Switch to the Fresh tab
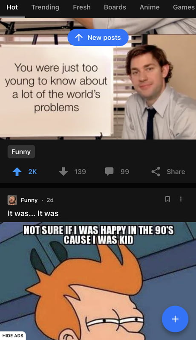 [x=82, y=7]
